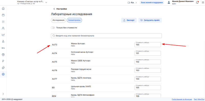This screenshot has height=101, width=205.
Task: Click the Настройки back link text
Action: coord(61,9)
